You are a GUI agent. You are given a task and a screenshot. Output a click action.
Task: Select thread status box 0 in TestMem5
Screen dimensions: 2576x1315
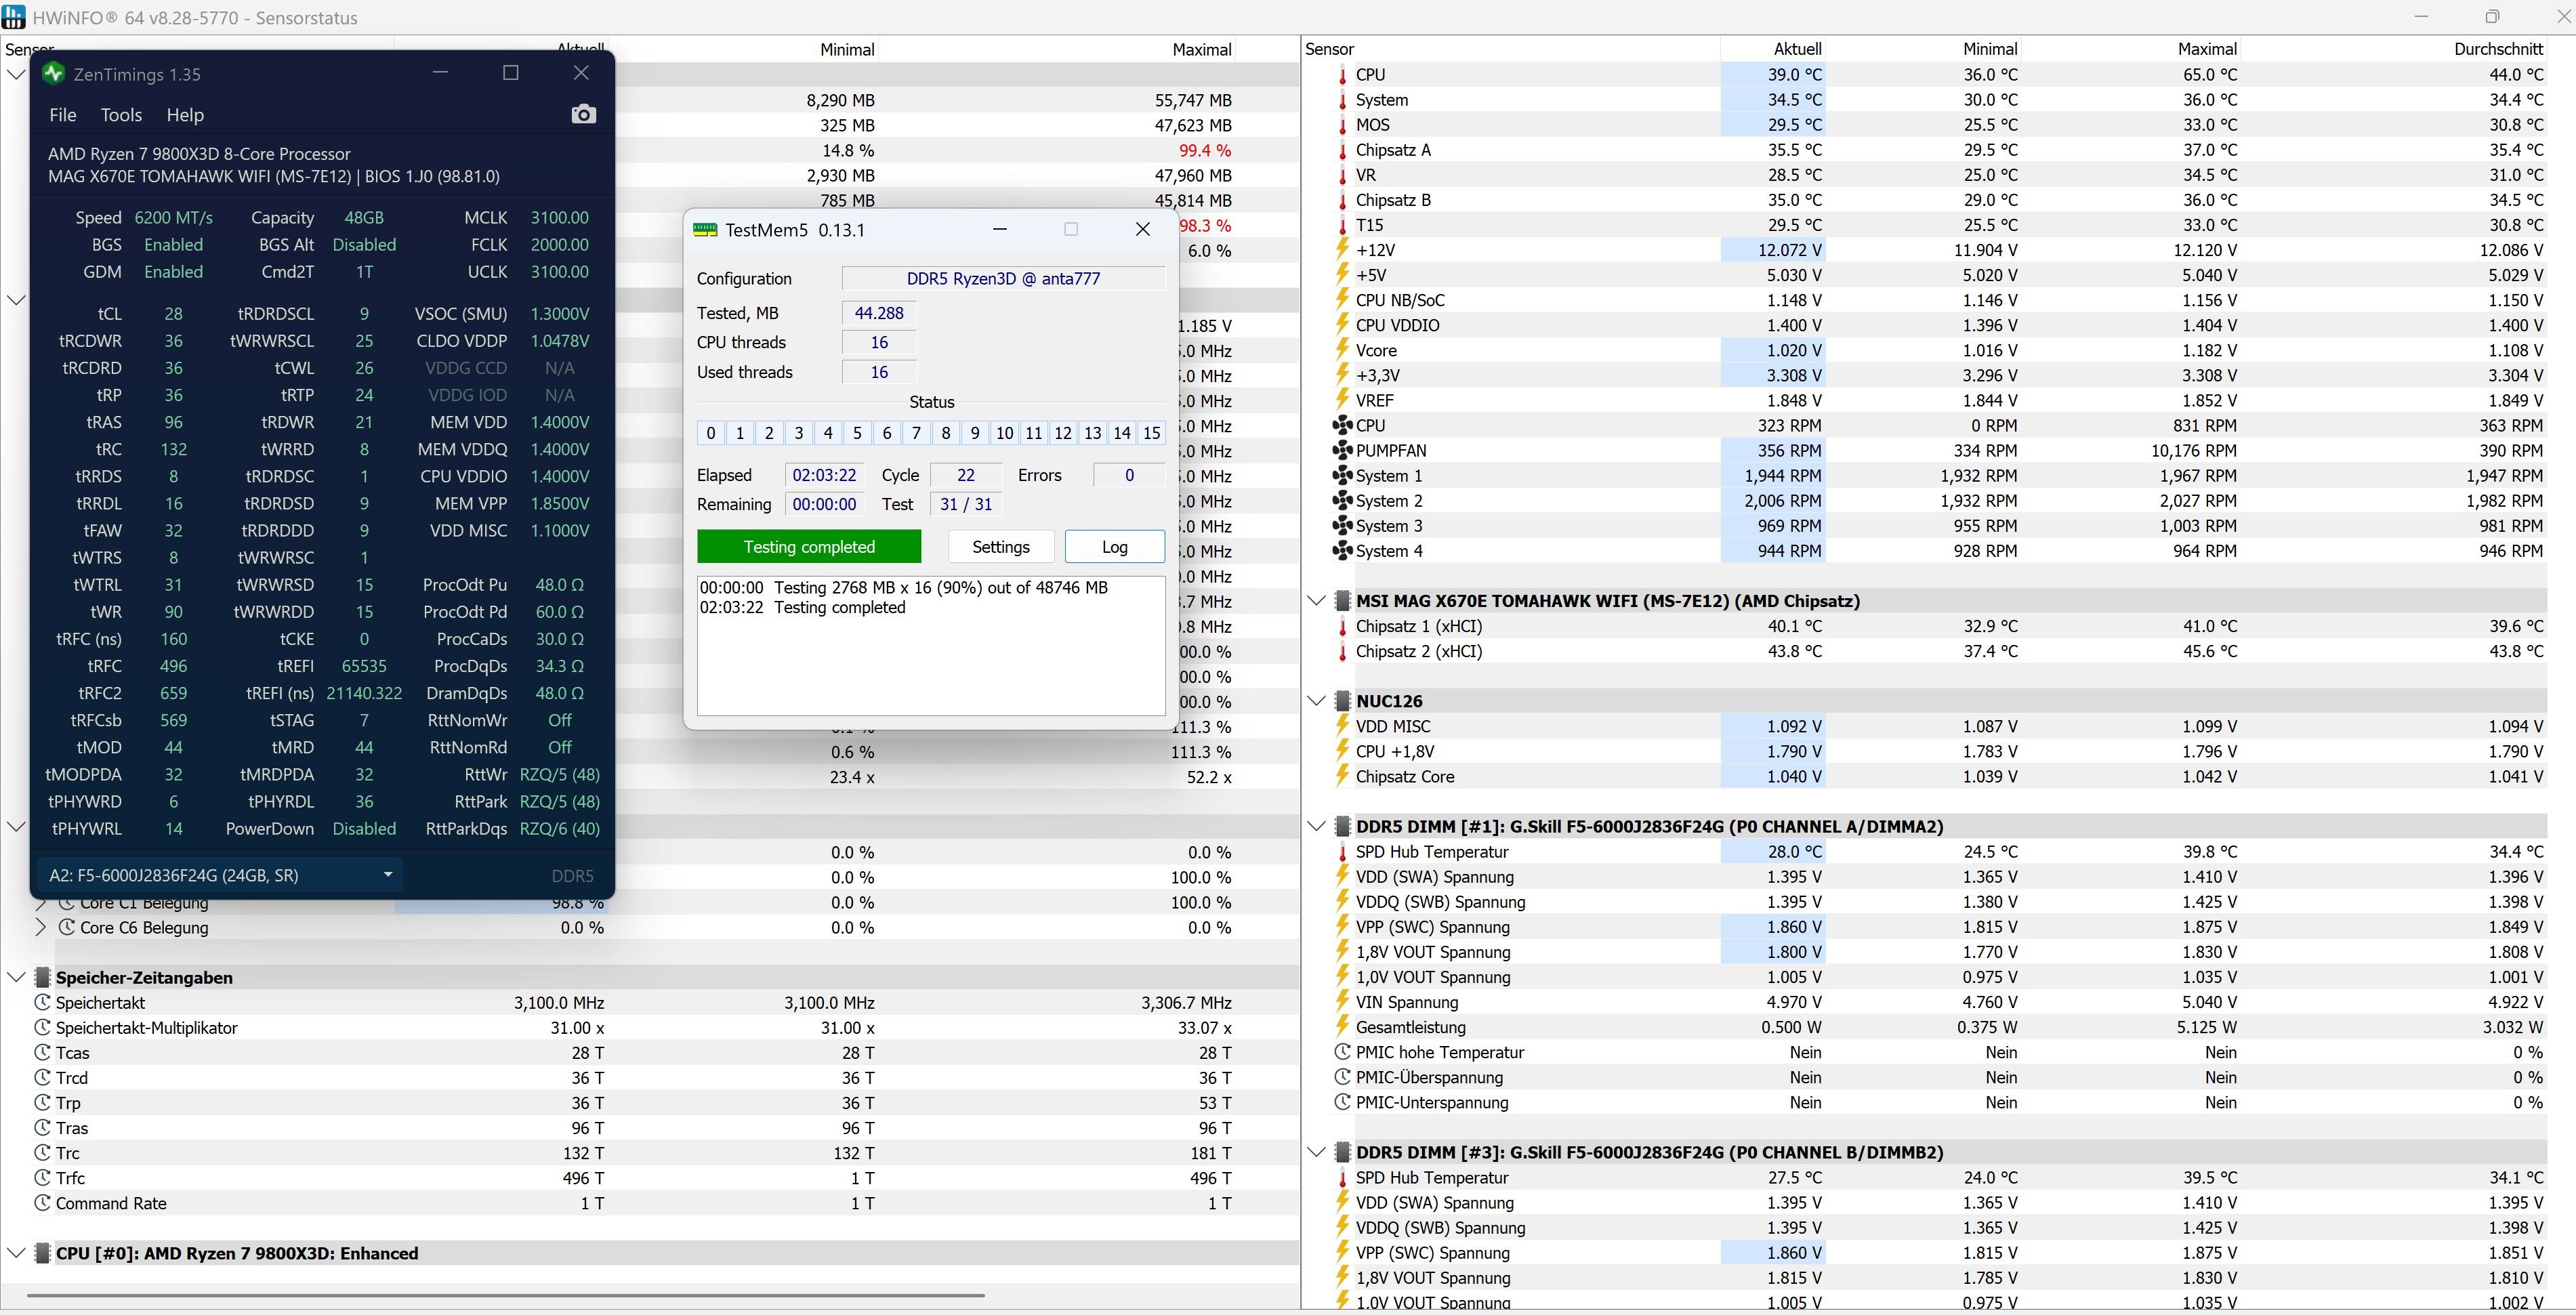pos(711,433)
